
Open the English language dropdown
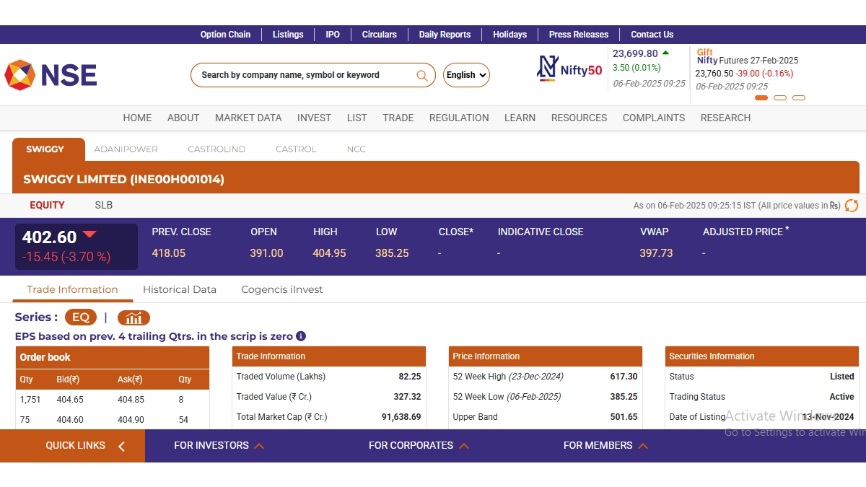point(466,75)
